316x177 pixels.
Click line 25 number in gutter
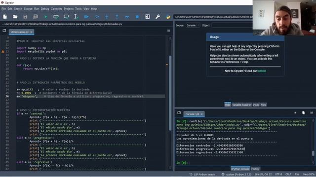pos(7,93)
